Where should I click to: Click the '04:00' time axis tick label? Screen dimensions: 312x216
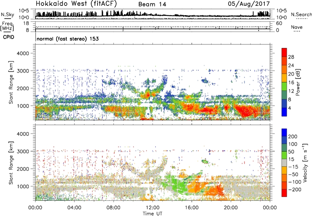(74, 208)
